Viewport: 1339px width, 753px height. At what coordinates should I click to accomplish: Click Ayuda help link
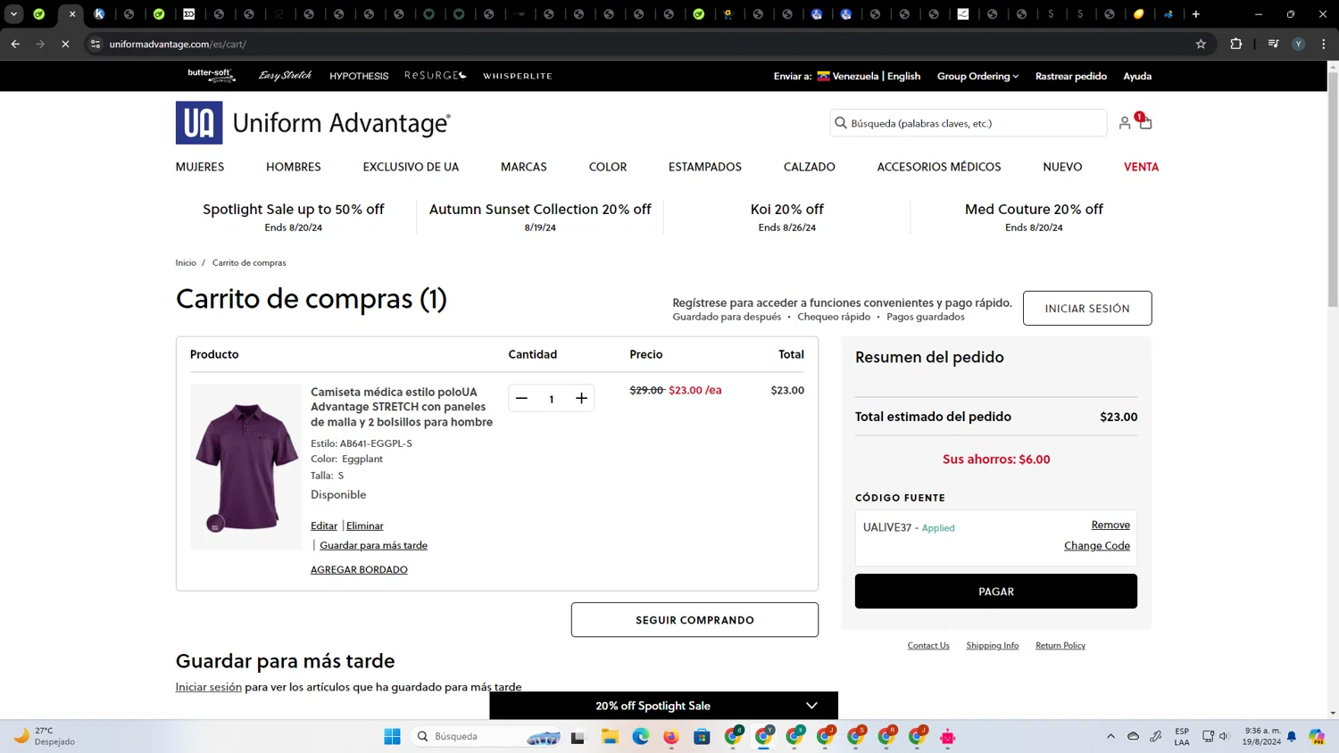(1137, 76)
